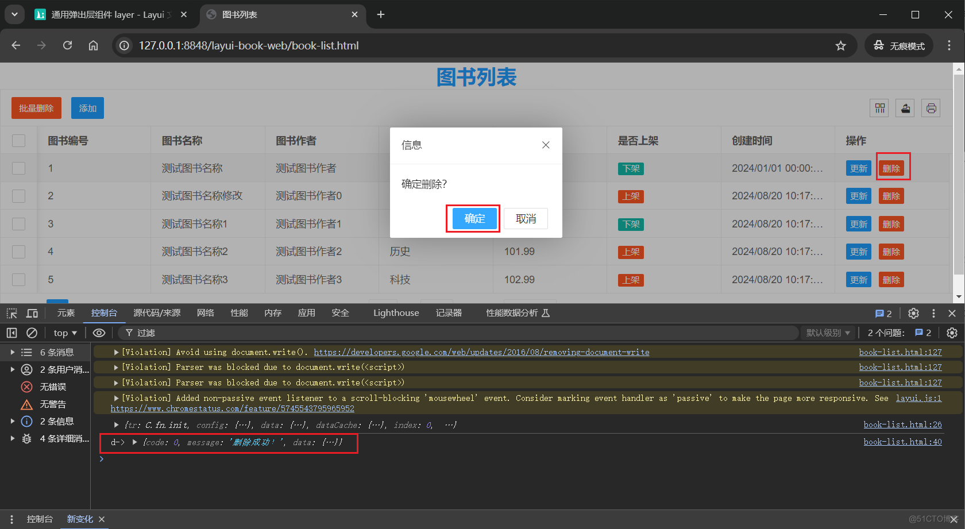The width and height of the screenshot is (965, 529).
Task: Click the browser forward arrow
Action: 41,45
